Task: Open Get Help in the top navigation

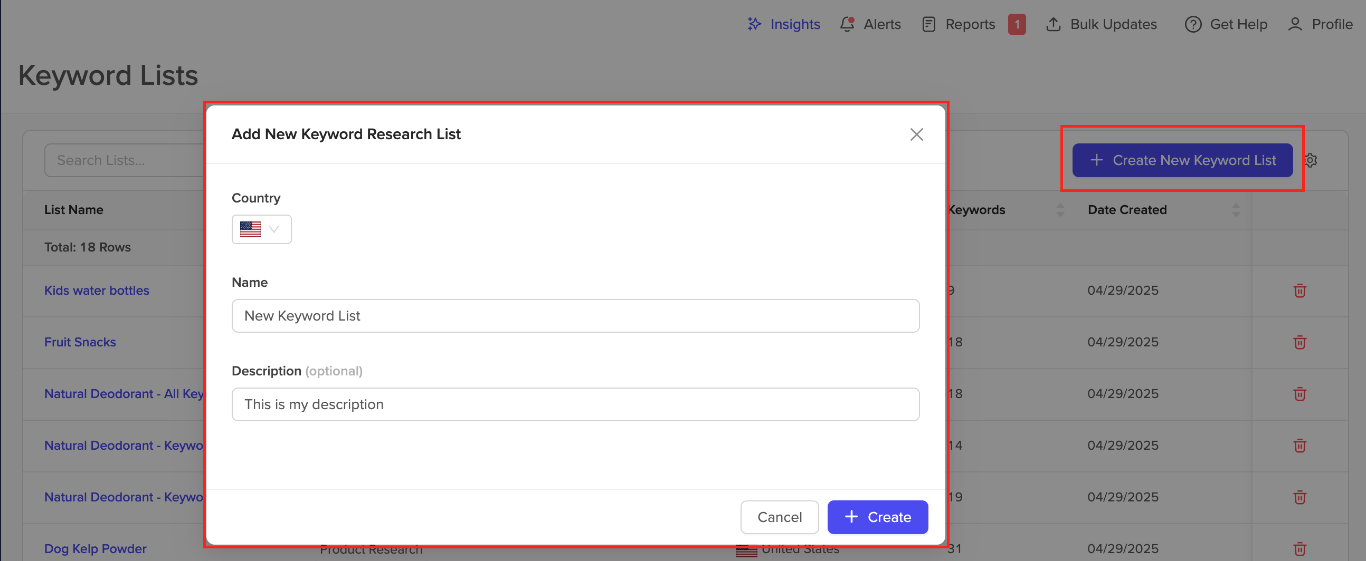Action: (1226, 24)
